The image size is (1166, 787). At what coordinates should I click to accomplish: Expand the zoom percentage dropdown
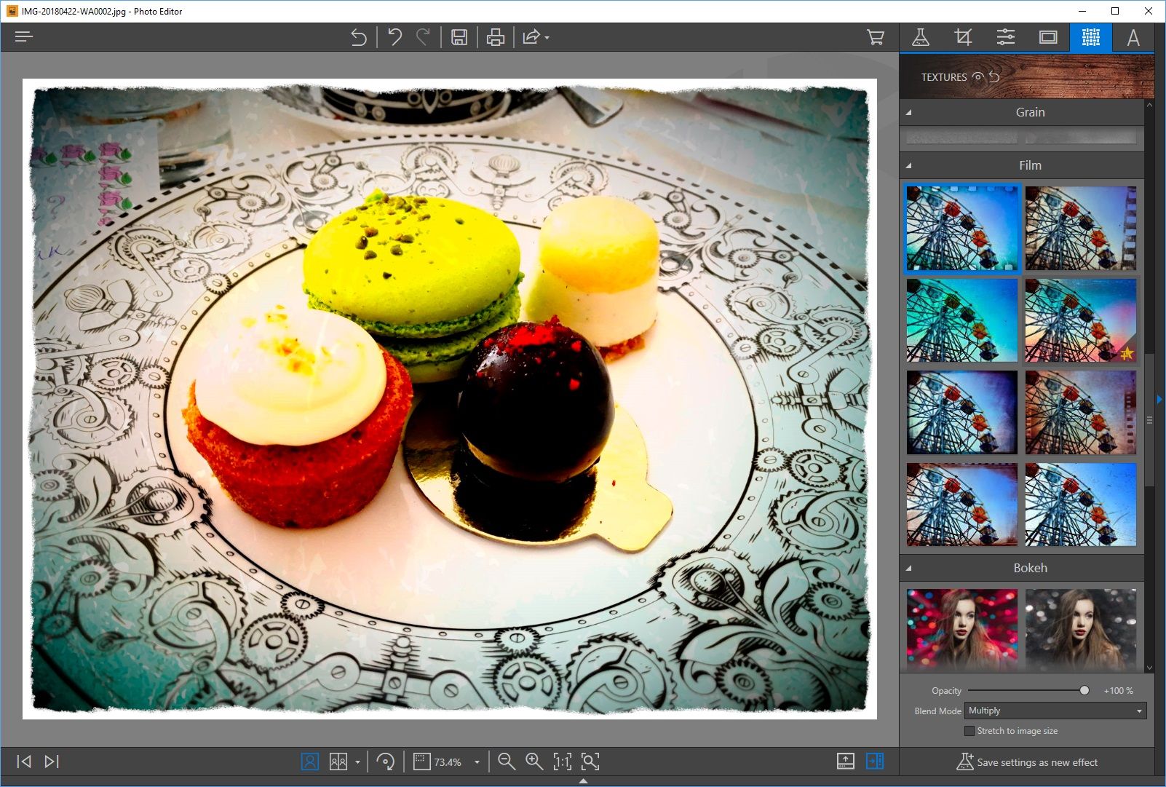[x=477, y=762]
